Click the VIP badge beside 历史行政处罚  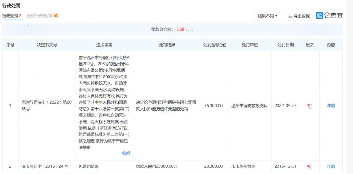tap(56, 16)
